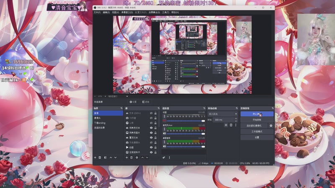
Task: Move source down with Sources panel arrow
Action: click(147, 158)
